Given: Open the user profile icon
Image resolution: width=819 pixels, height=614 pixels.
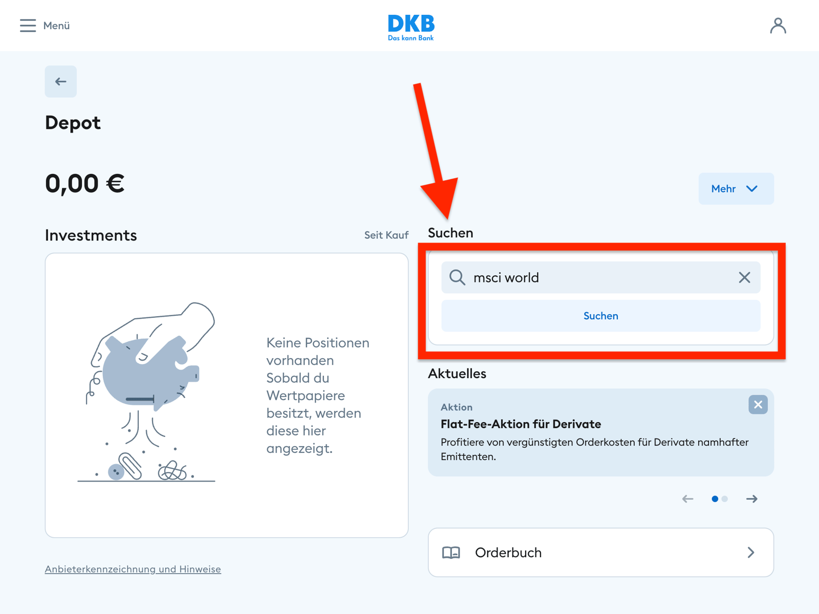Looking at the screenshot, I should click(x=778, y=26).
